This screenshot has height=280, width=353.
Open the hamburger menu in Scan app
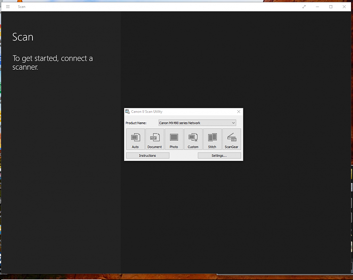[x=8, y=7]
